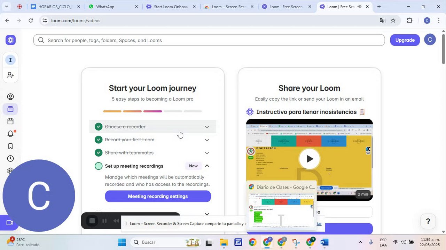Screen dimensions: 446x250
Task: Open the History clock icon
Action: (10, 159)
